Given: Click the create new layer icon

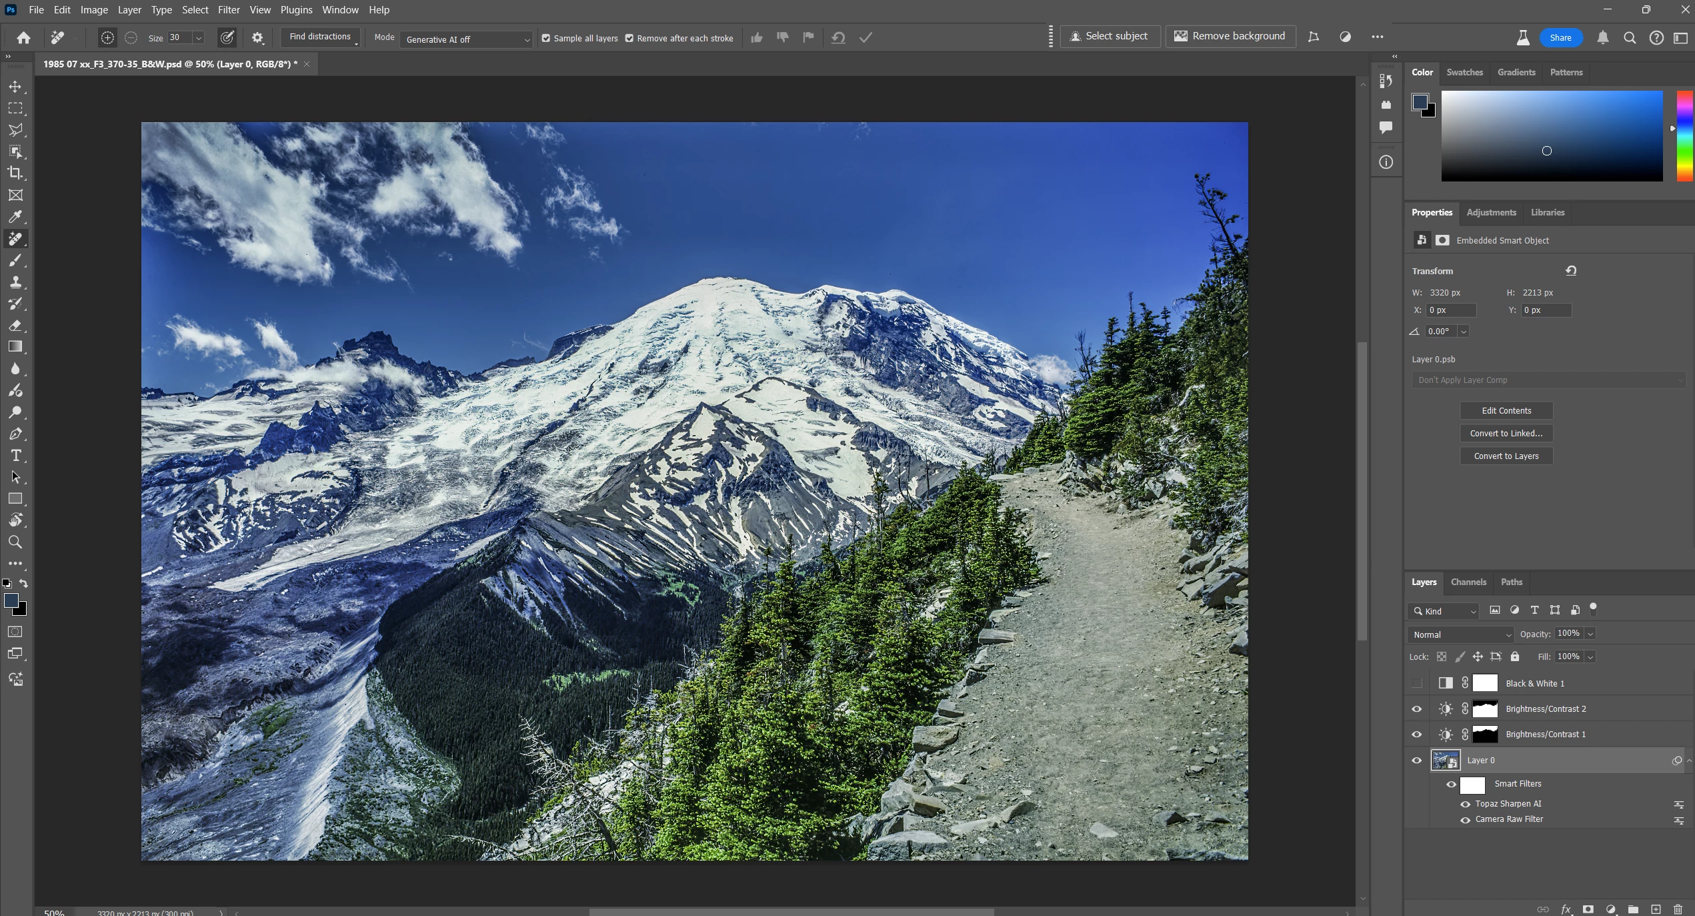Looking at the screenshot, I should tap(1656, 909).
